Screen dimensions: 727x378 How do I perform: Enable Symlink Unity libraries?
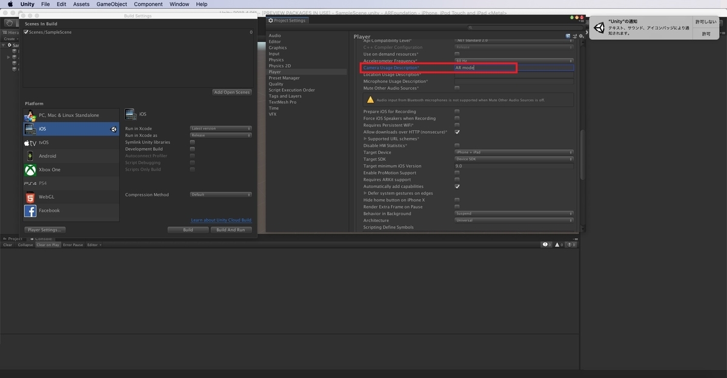click(193, 142)
